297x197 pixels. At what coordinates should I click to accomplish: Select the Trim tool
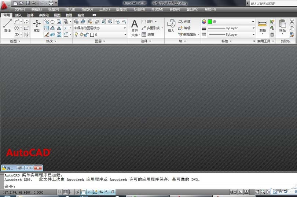66,28
